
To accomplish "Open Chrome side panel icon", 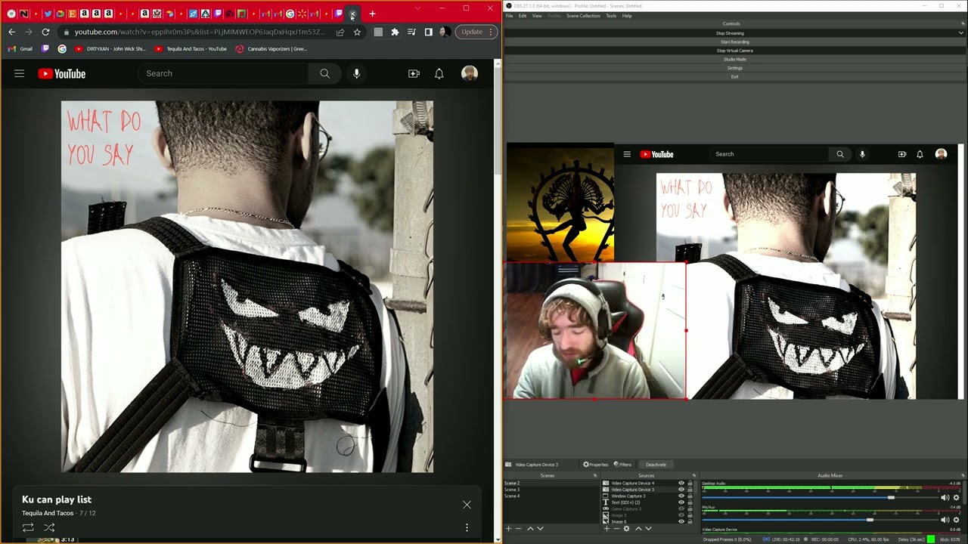I will pyautogui.click(x=428, y=32).
